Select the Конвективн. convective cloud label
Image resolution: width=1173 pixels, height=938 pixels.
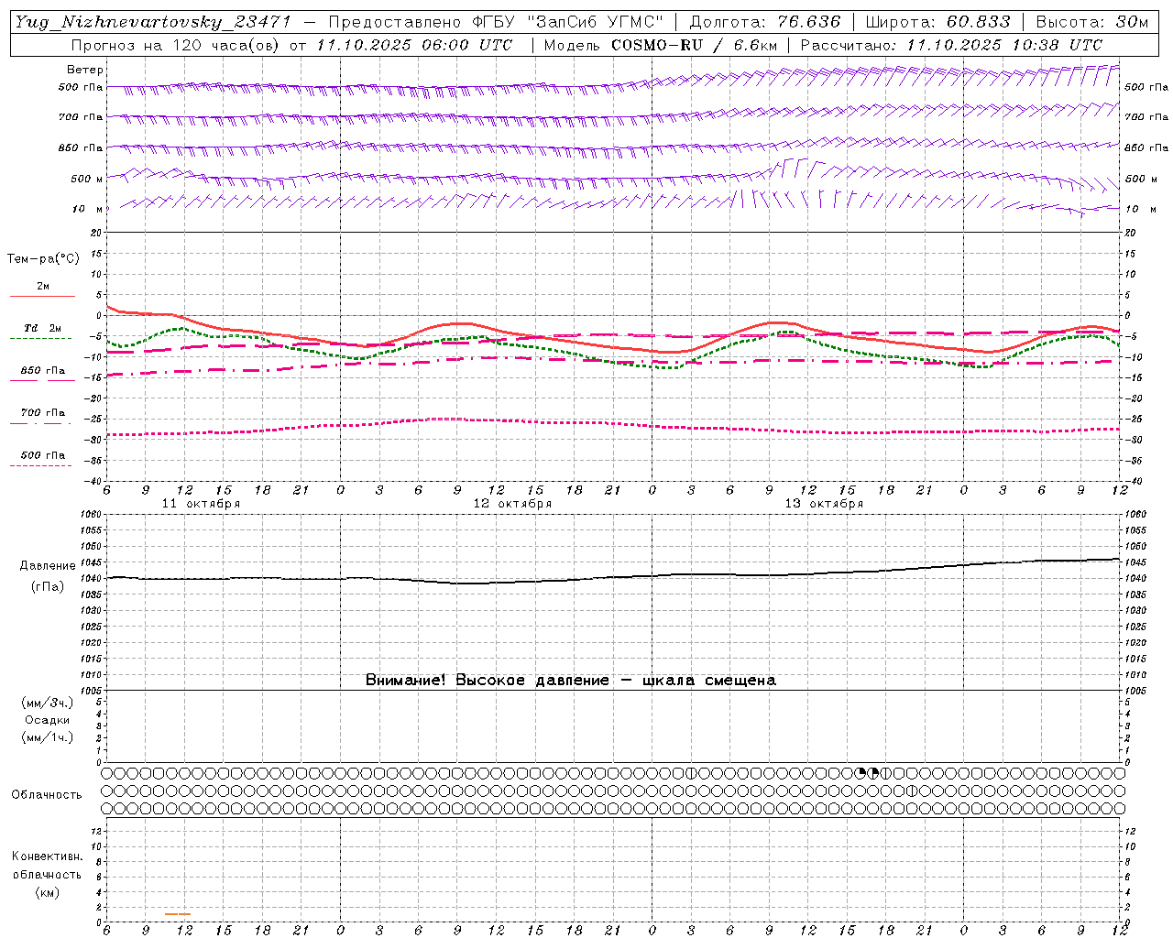(47, 856)
